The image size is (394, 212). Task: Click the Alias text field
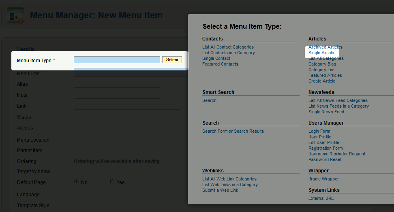pyautogui.click(x=117, y=84)
